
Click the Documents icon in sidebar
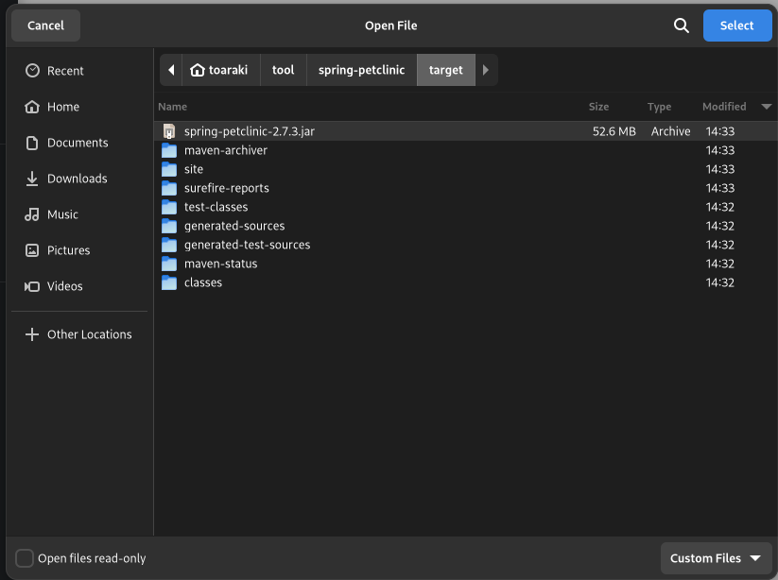point(32,143)
